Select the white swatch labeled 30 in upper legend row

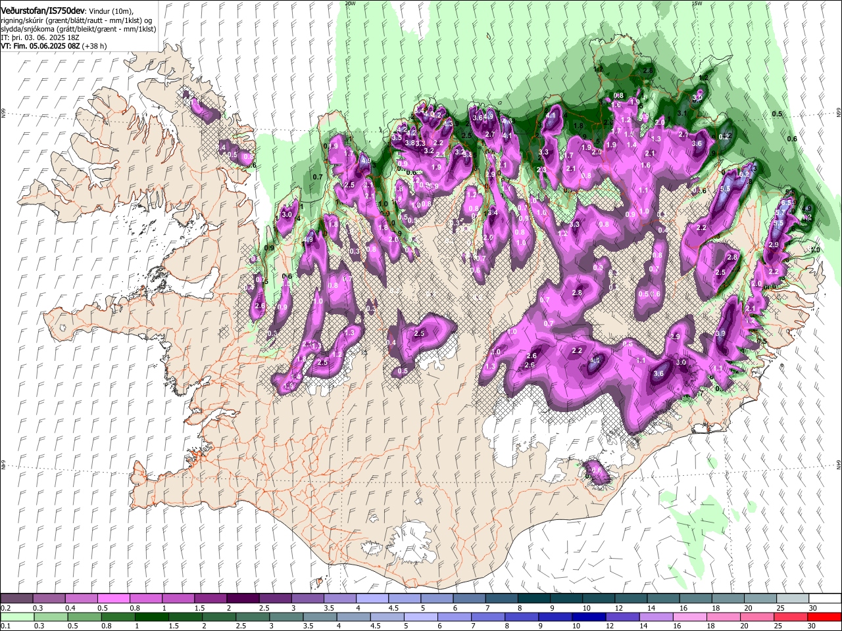point(825,598)
